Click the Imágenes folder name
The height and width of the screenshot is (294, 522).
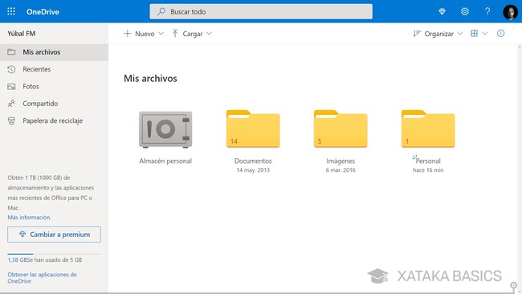point(341,161)
